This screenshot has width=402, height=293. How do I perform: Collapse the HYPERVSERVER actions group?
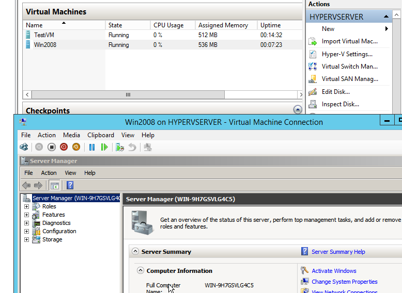[x=386, y=17]
